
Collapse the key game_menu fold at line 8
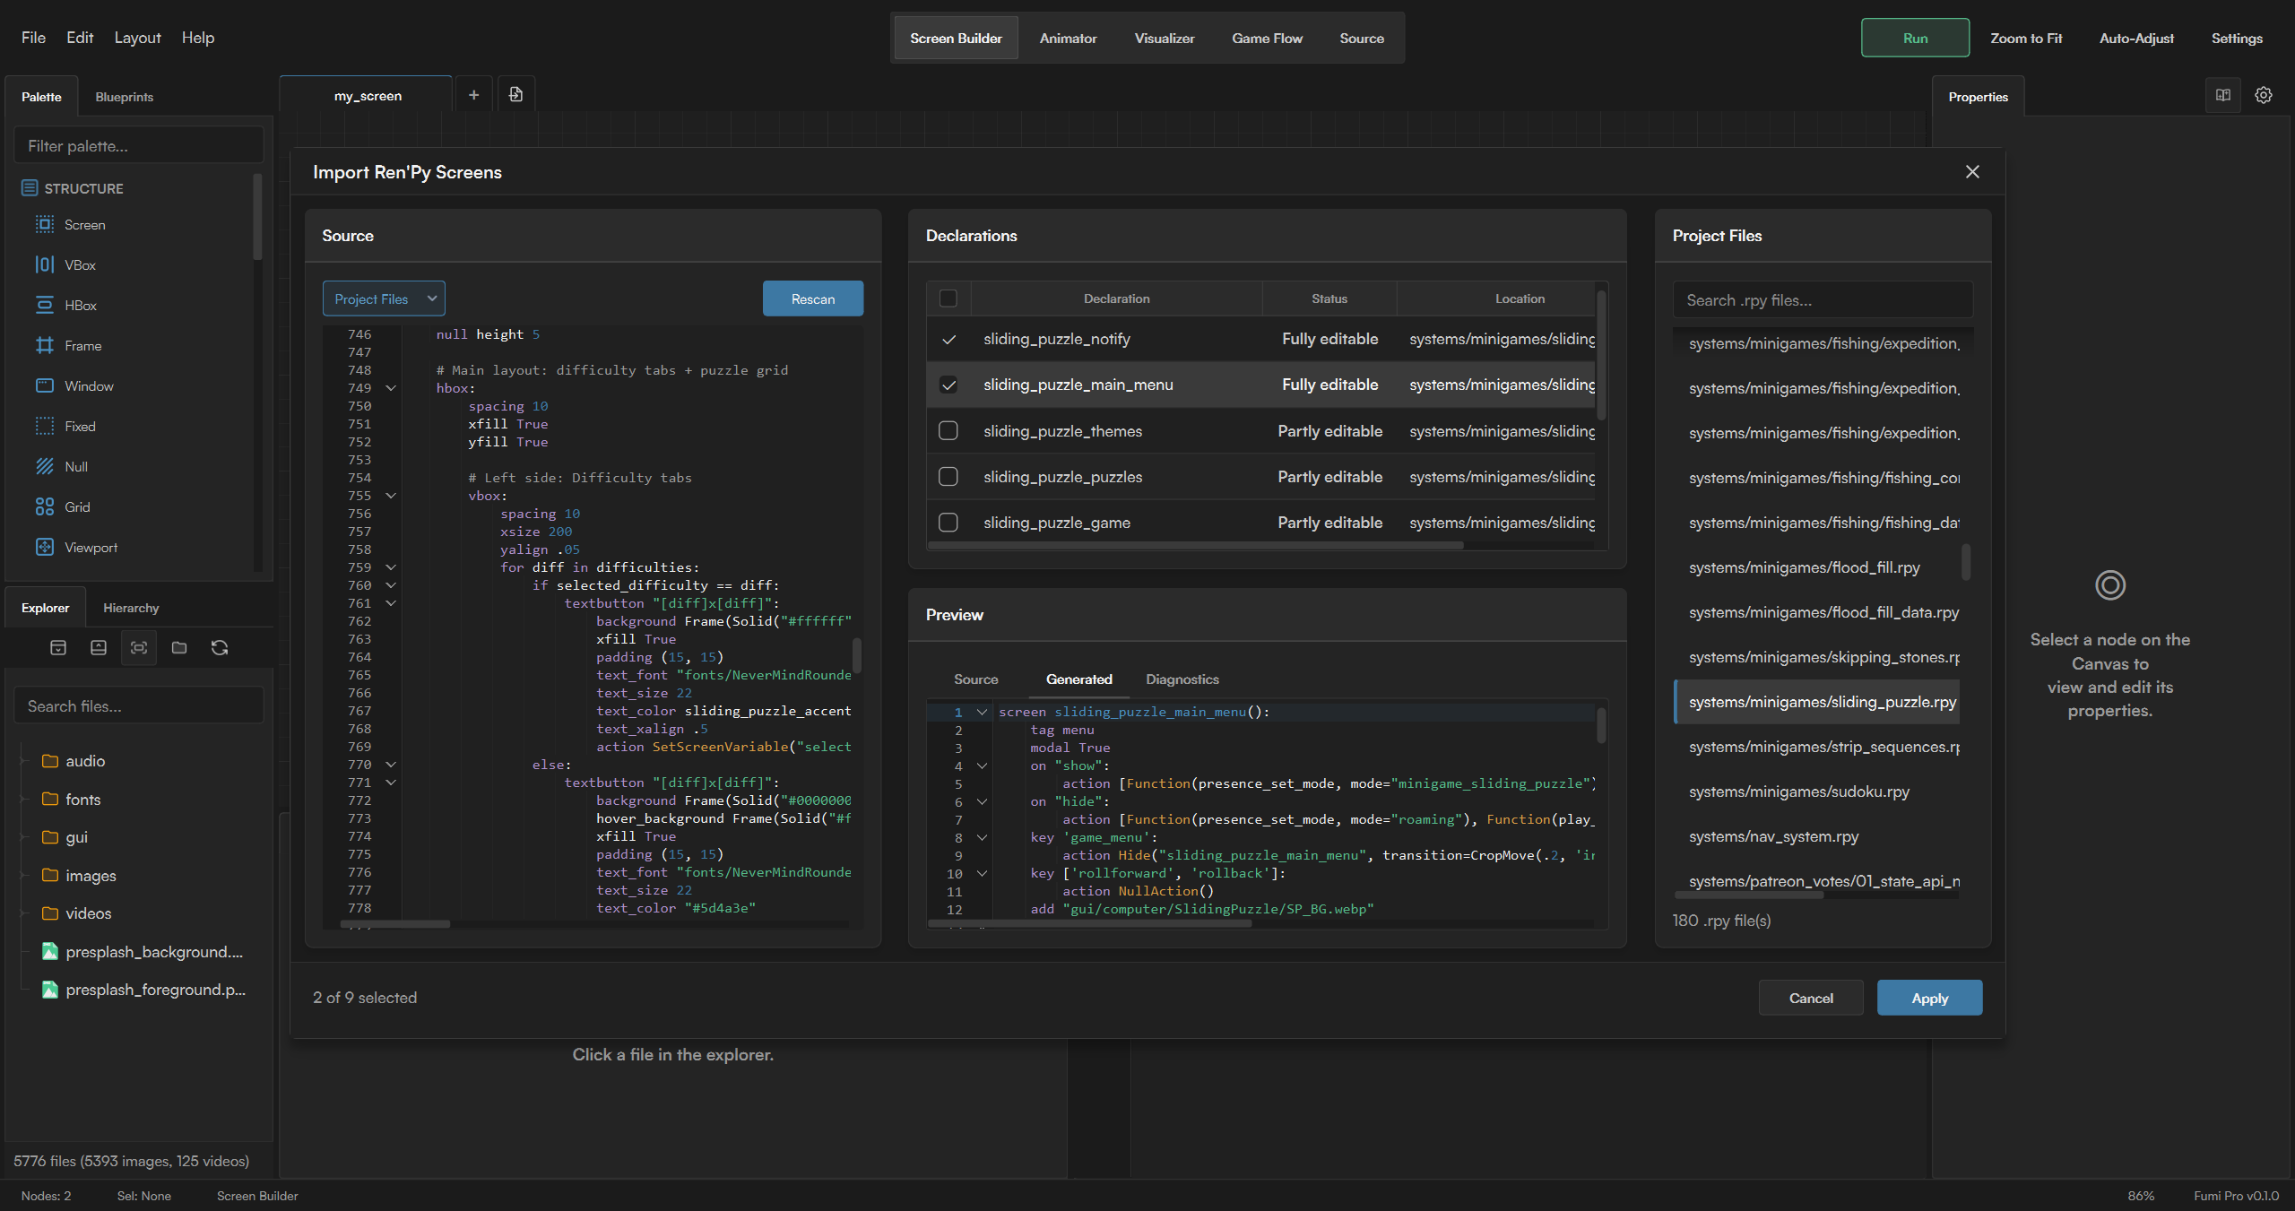[x=982, y=838]
